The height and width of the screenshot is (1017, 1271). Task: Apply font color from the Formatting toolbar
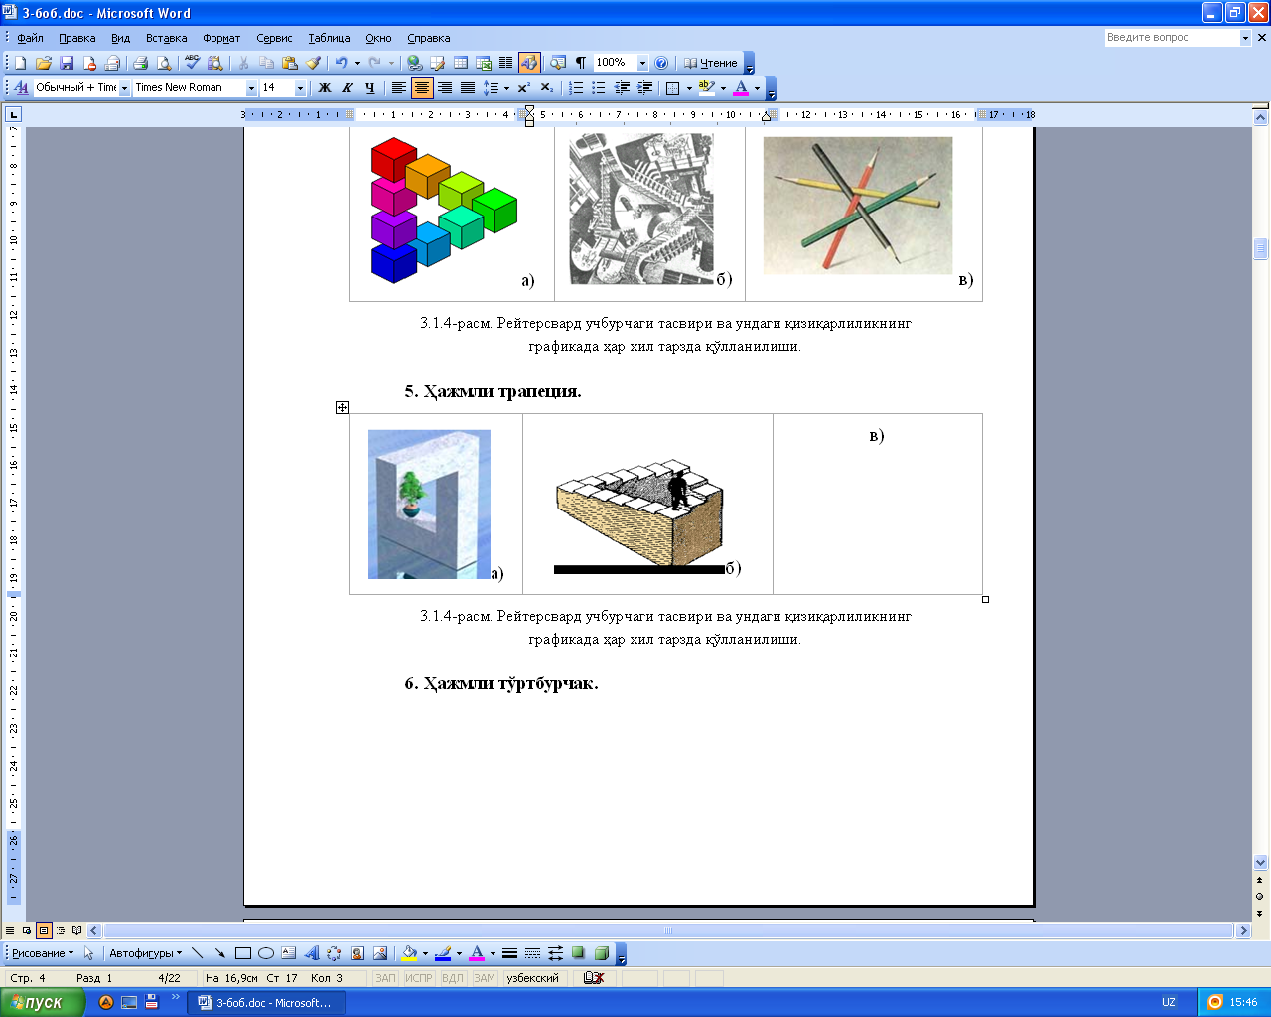coord(741,88)
